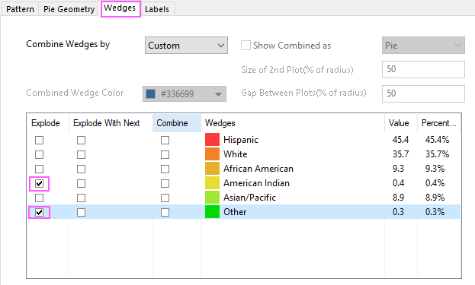The height and width of the screenshot is (285, 475).
Task: Click the Size of 2nd Plot input field
Action: click(x=423, y=69)
